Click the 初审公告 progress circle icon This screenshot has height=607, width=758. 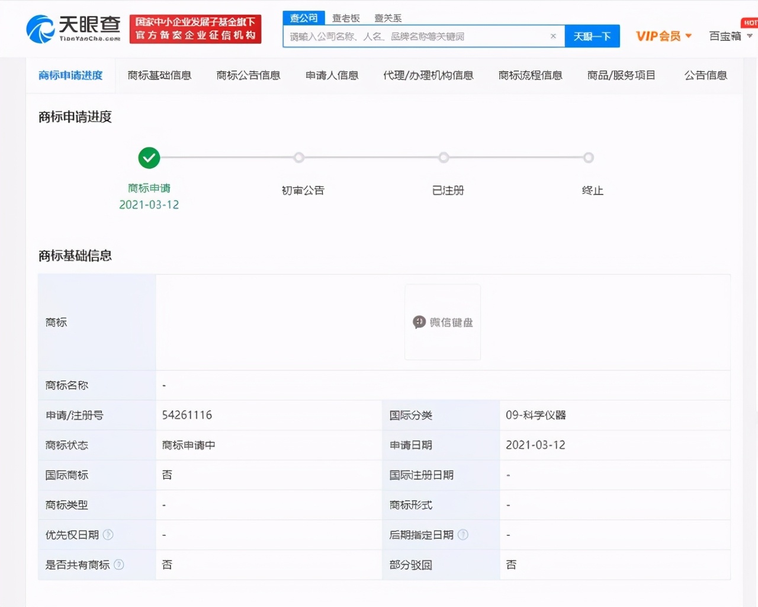click(299, 158)
